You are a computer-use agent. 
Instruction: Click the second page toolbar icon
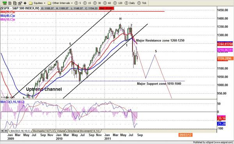point(10,3)
